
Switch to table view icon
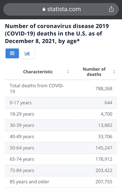pos(12,53)
